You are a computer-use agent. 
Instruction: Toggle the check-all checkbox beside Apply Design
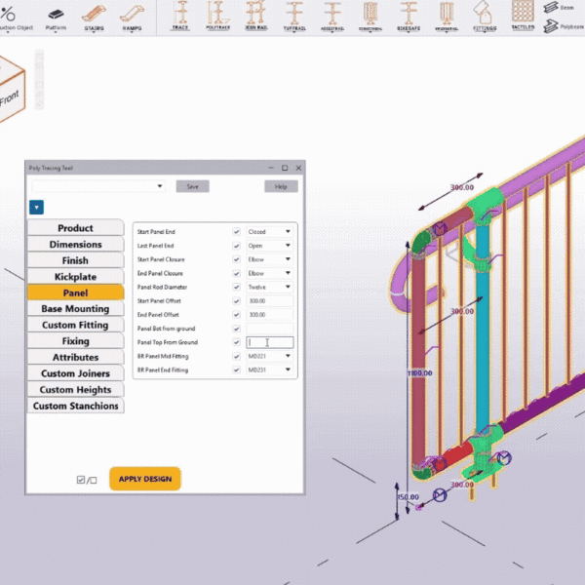pos(82,480)
